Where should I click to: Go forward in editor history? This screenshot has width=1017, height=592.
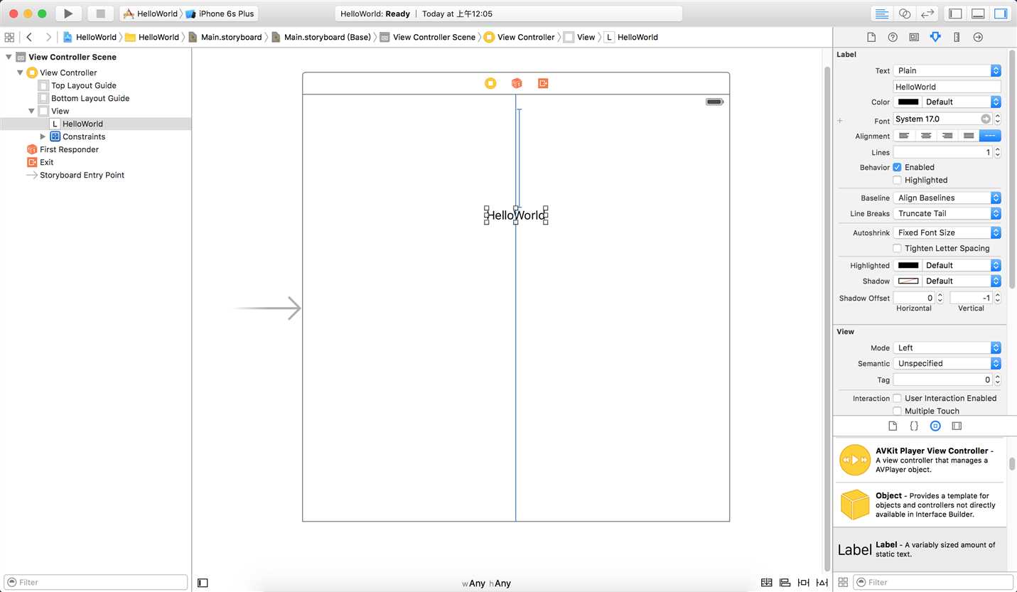pos(48,37)
